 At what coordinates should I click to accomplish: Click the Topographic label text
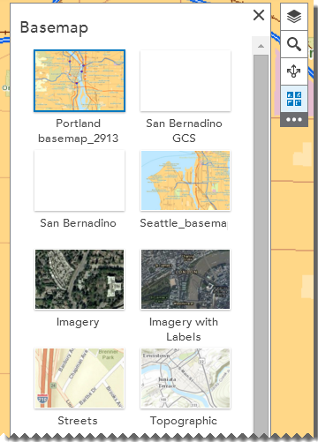point(184,421)
